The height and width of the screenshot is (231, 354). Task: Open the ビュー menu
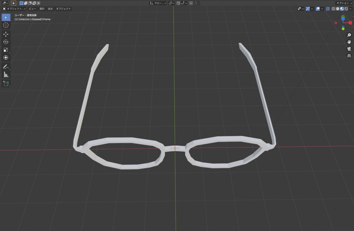(x=32, y=9)
